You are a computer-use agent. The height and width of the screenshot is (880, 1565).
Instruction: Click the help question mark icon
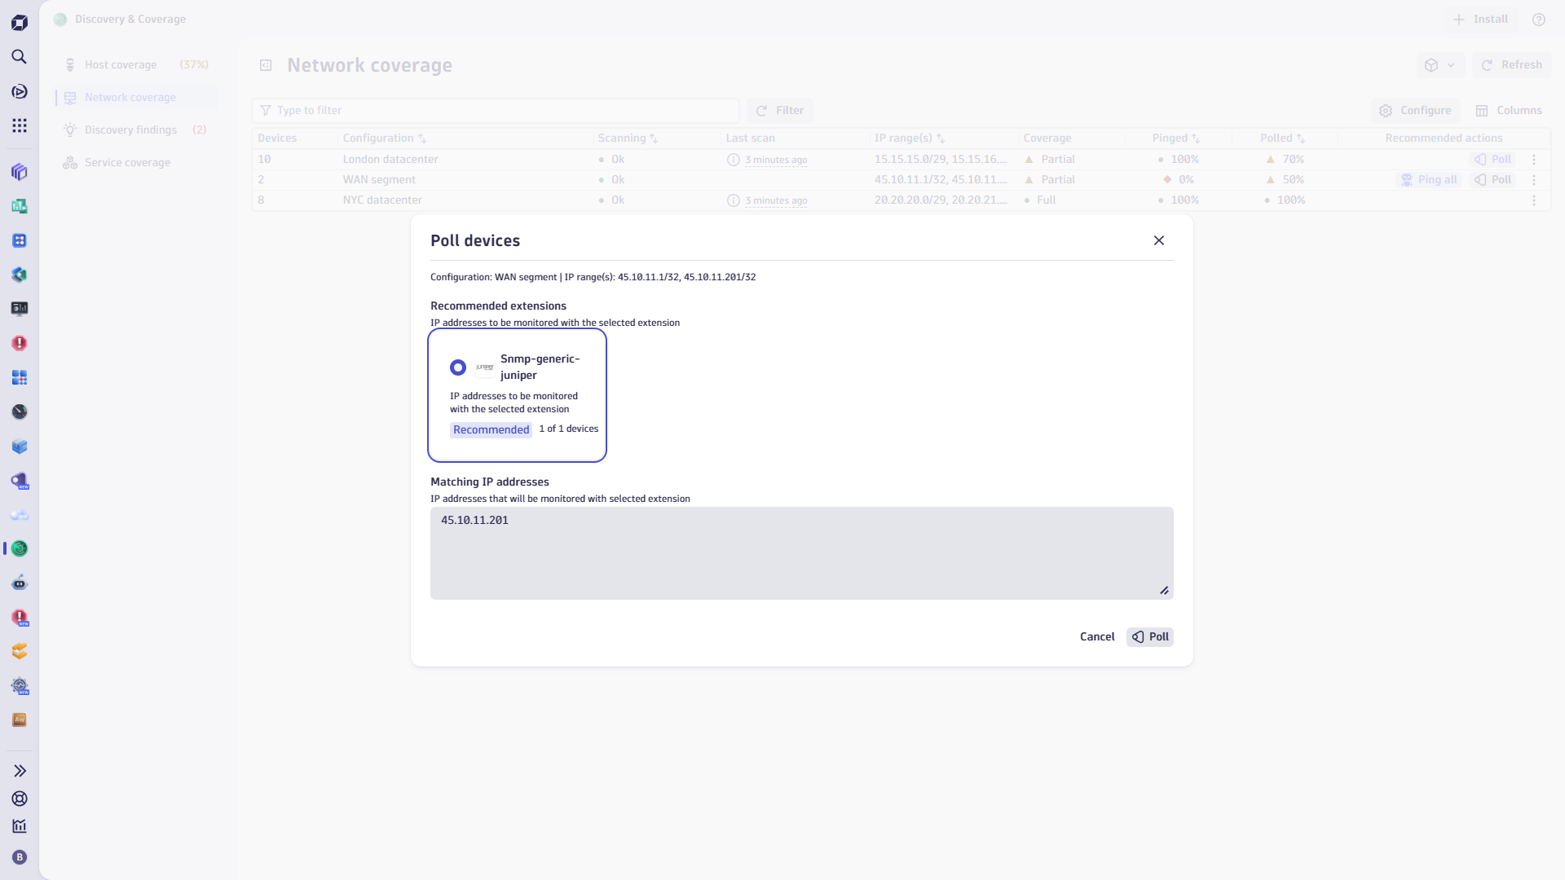1539,20
